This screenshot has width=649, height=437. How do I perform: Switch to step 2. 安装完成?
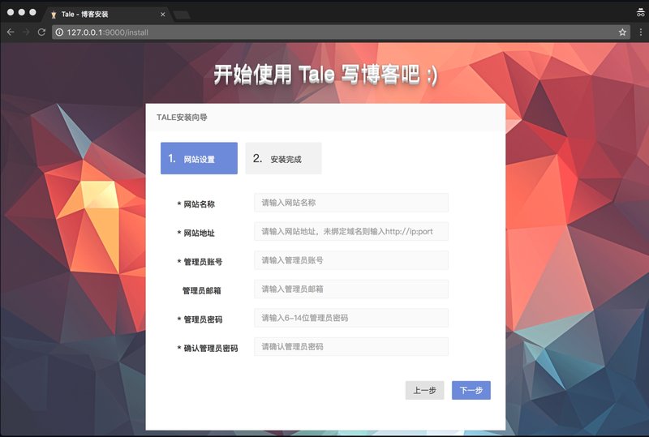(283, 159)
